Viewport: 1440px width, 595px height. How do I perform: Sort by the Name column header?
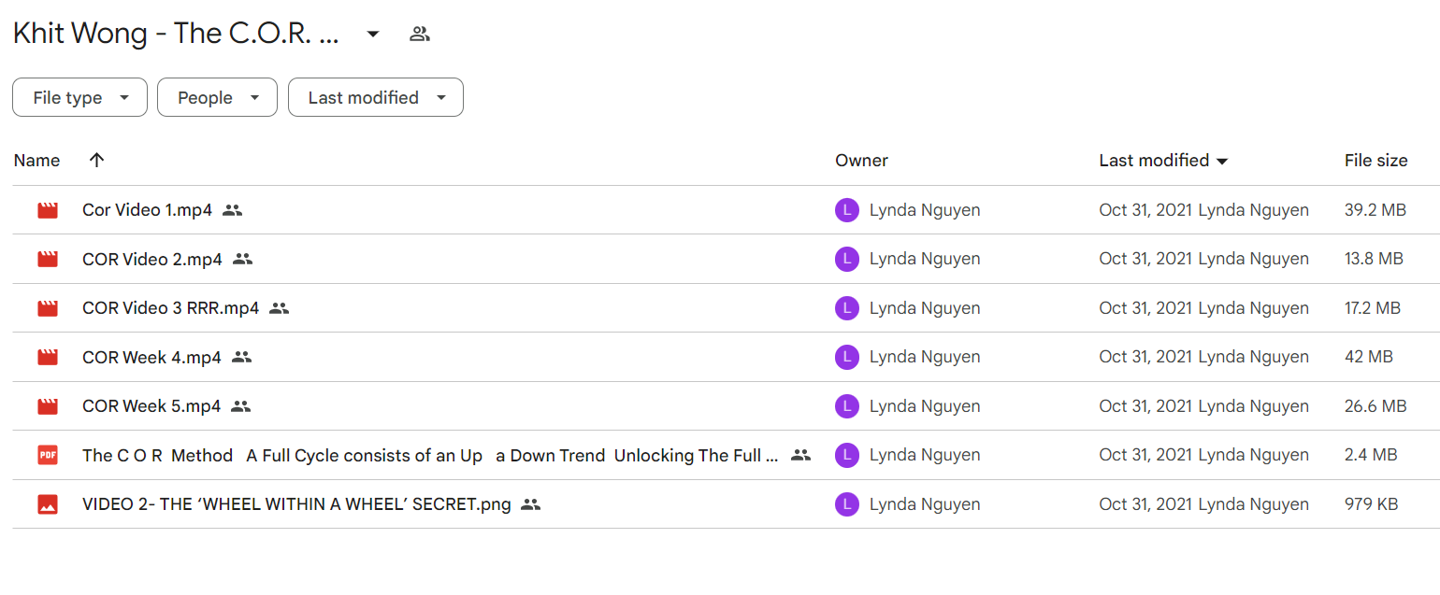pyautogui.click(x=37, y=161)
